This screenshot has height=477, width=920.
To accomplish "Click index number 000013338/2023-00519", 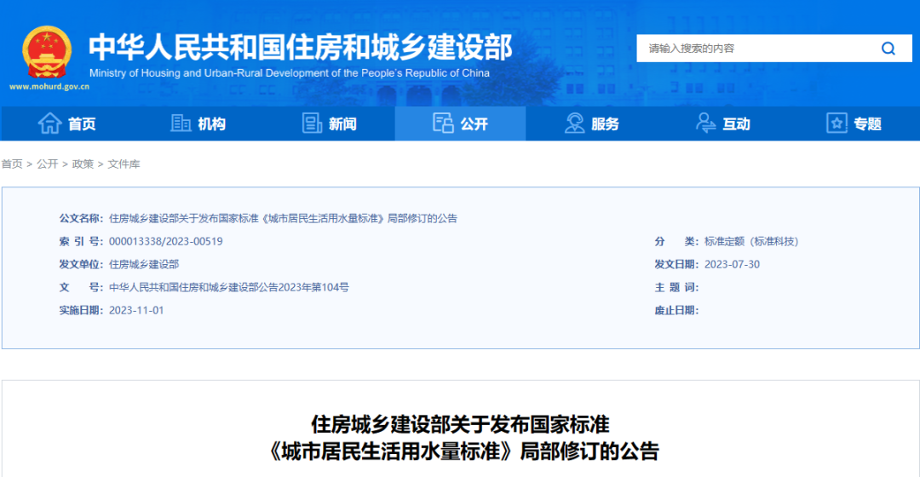I will [166, 241].
